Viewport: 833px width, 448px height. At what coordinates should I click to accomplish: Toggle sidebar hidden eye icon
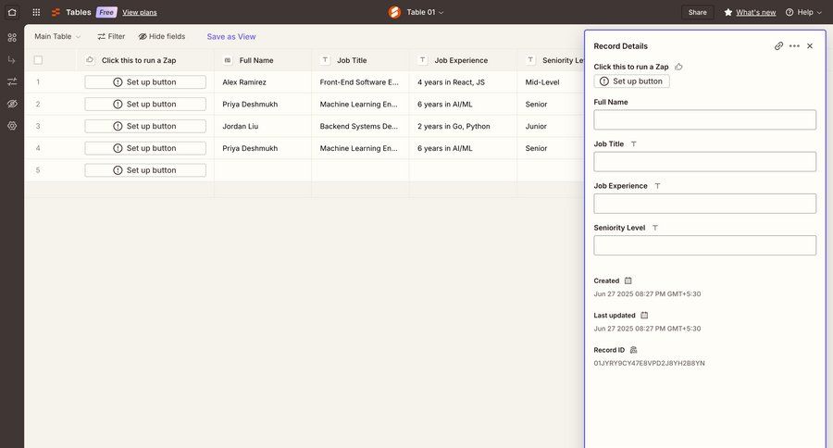coord(12,104)
